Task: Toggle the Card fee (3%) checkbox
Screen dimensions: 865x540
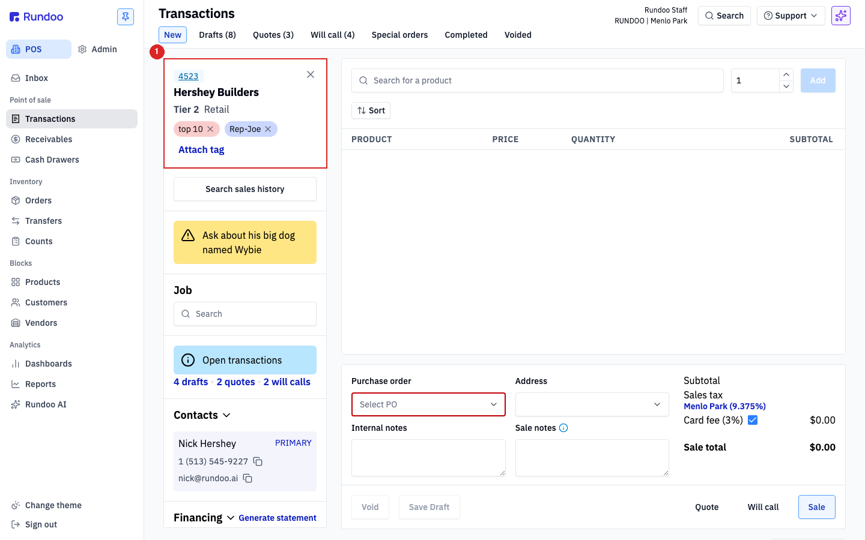Action: (x=753, y=420)
